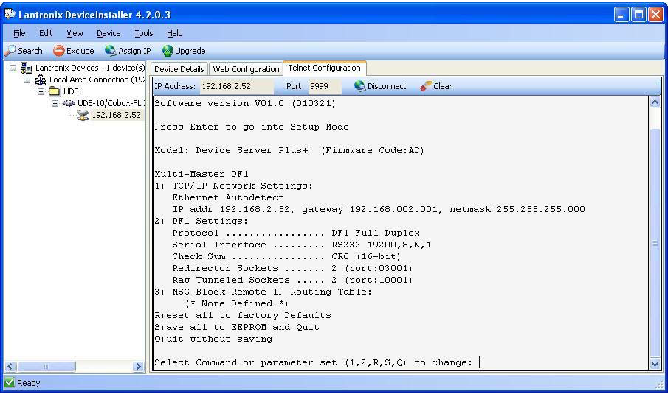The image size is (668, 394).
Task: Click the "1) TCP/IP Network Settings:" line
Action: [233, 186]
